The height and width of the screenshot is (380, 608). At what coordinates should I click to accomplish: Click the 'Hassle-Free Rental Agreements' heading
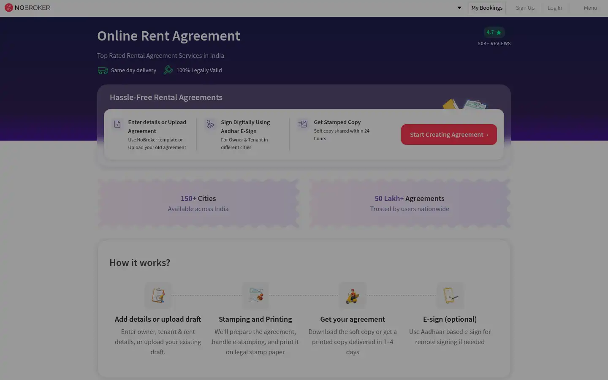point(166,97)
